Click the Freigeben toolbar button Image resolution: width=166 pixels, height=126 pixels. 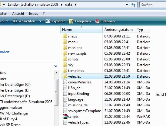pyautogui.click(x=80, y=21)
